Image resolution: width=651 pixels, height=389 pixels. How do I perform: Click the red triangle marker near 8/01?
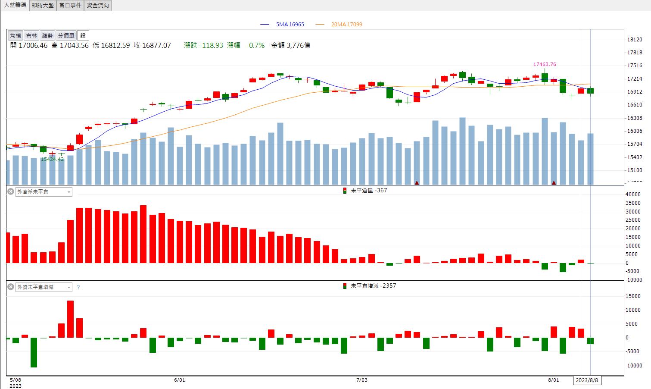tap(554, 183)
